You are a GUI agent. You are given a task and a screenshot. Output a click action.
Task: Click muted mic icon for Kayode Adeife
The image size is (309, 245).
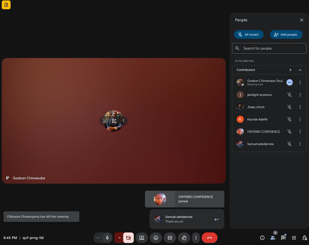point(289,119)
